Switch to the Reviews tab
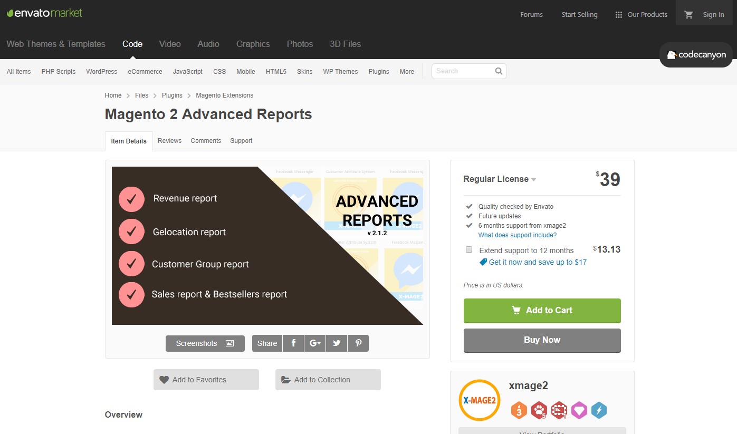The image size is (737, 434). (169, 141)
